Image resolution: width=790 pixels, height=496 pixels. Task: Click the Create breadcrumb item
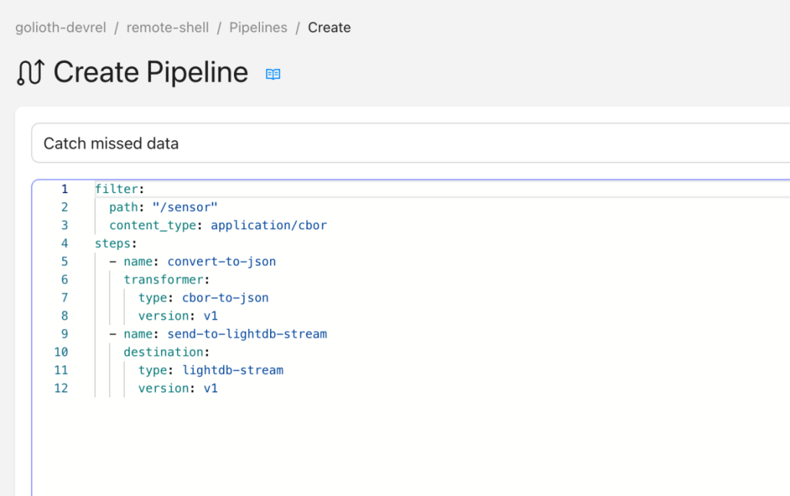click(329, 28)
